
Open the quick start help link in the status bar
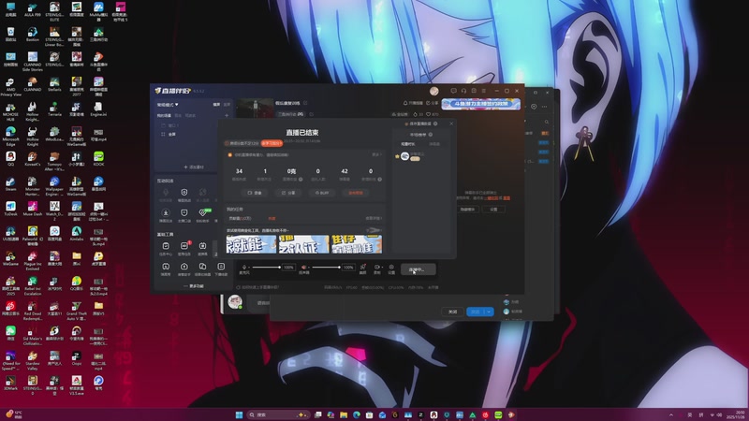(258, 287)
